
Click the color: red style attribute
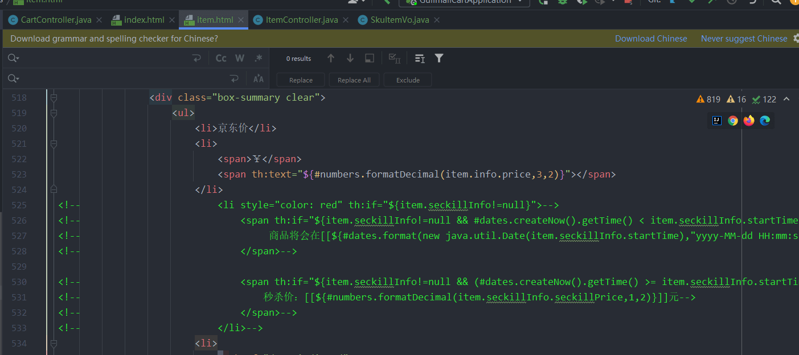click(x=308, y=205)
